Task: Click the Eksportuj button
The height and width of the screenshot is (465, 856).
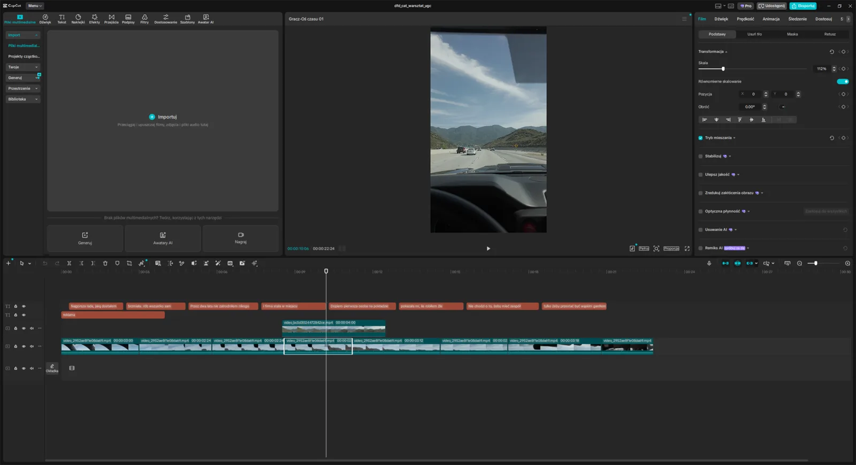Action: coord(803,6)
